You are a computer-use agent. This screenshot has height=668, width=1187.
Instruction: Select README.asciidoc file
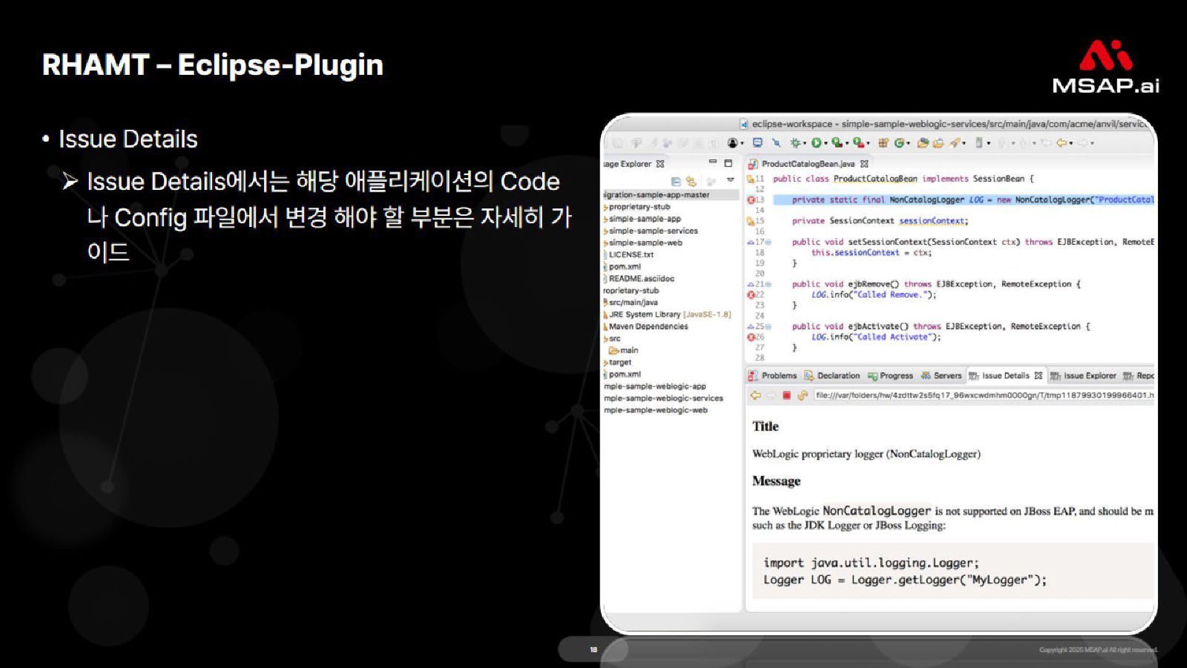pyautogui.click(x=639, y=279)
